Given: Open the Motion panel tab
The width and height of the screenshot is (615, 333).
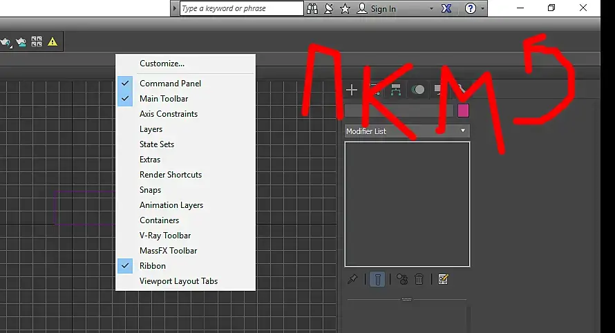Looking at the screenshot, I should click(x=418, y=90).
